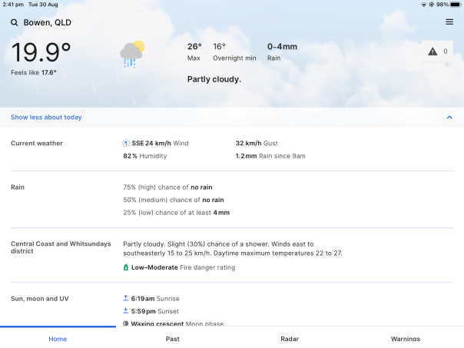Open the Radar tab

290,339
